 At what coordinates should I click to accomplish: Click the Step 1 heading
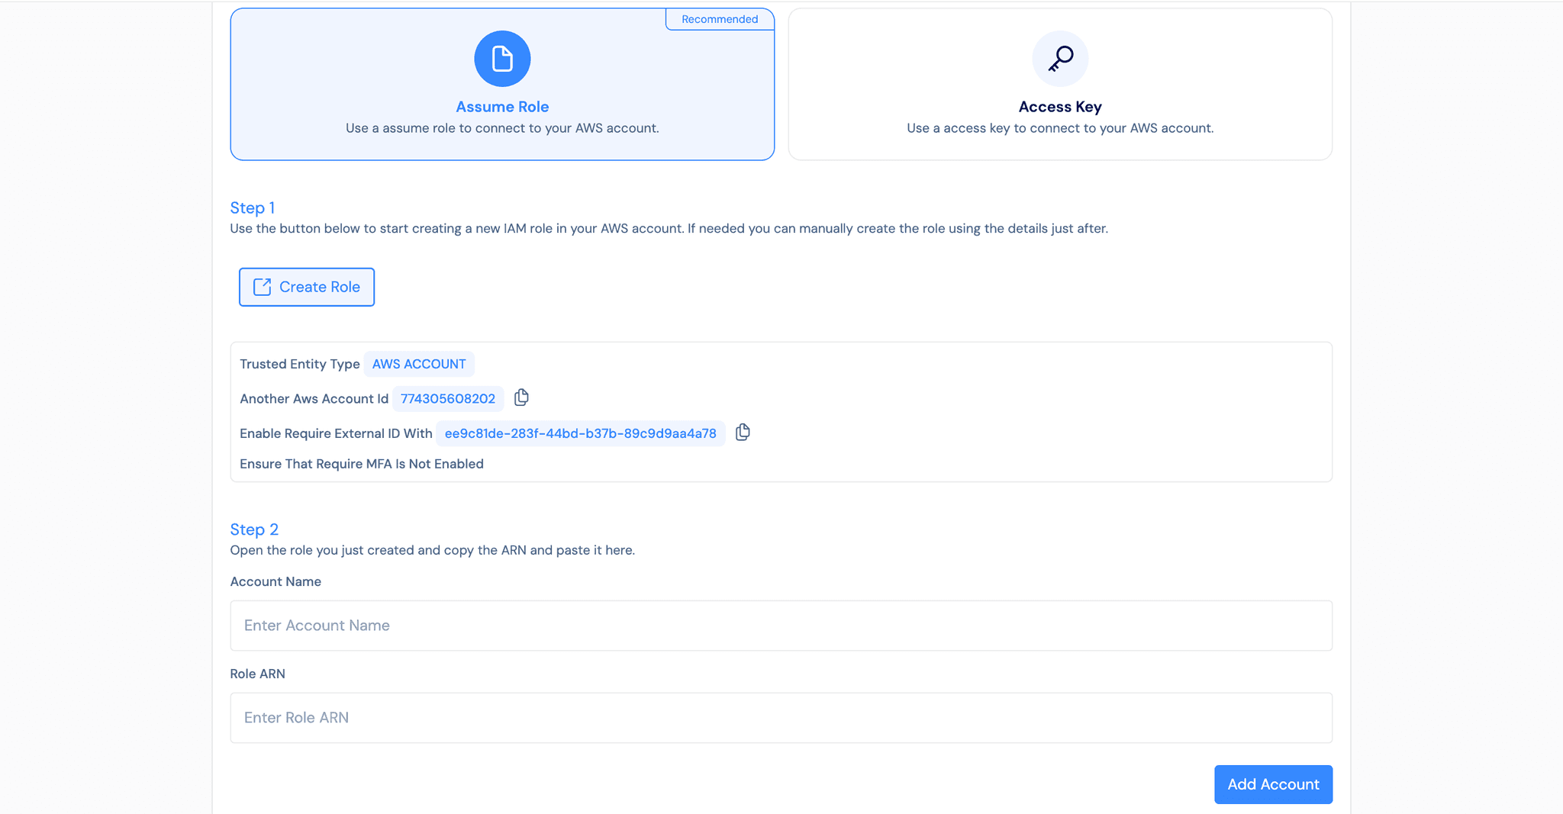tap(253, 208)
